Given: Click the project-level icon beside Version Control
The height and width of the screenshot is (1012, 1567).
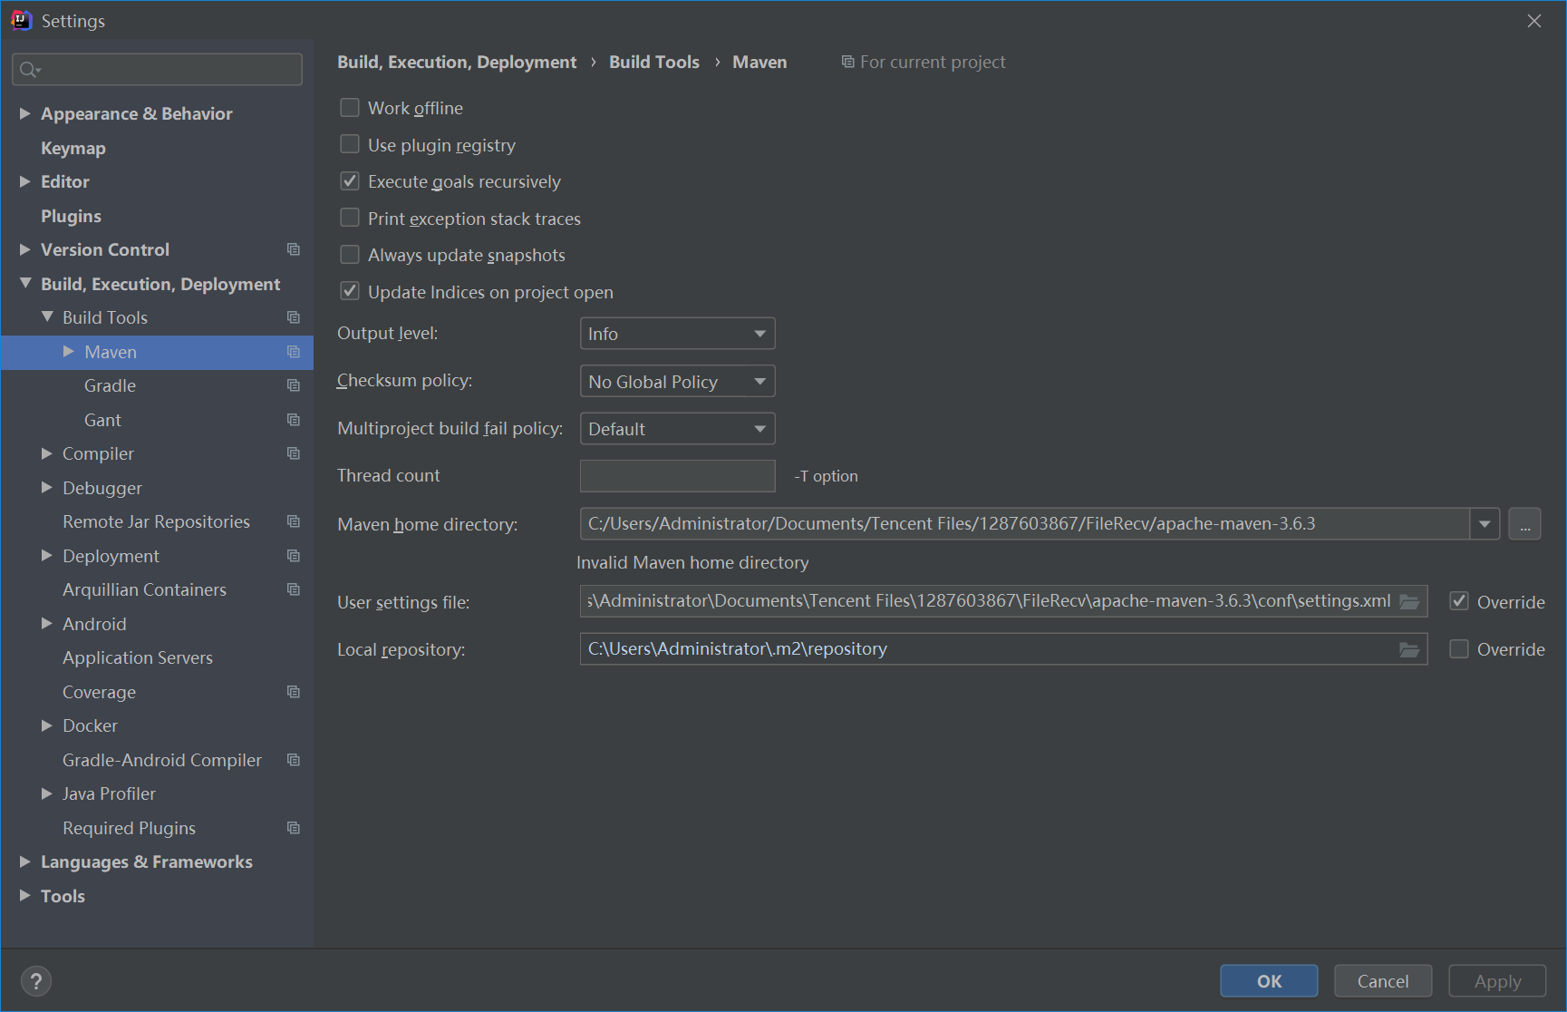Looking at the screenshot, I should point(294,249).
